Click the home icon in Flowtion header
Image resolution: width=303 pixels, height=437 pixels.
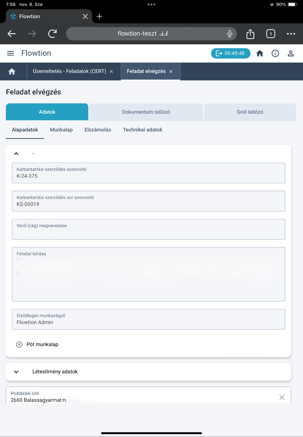point(260,53)
